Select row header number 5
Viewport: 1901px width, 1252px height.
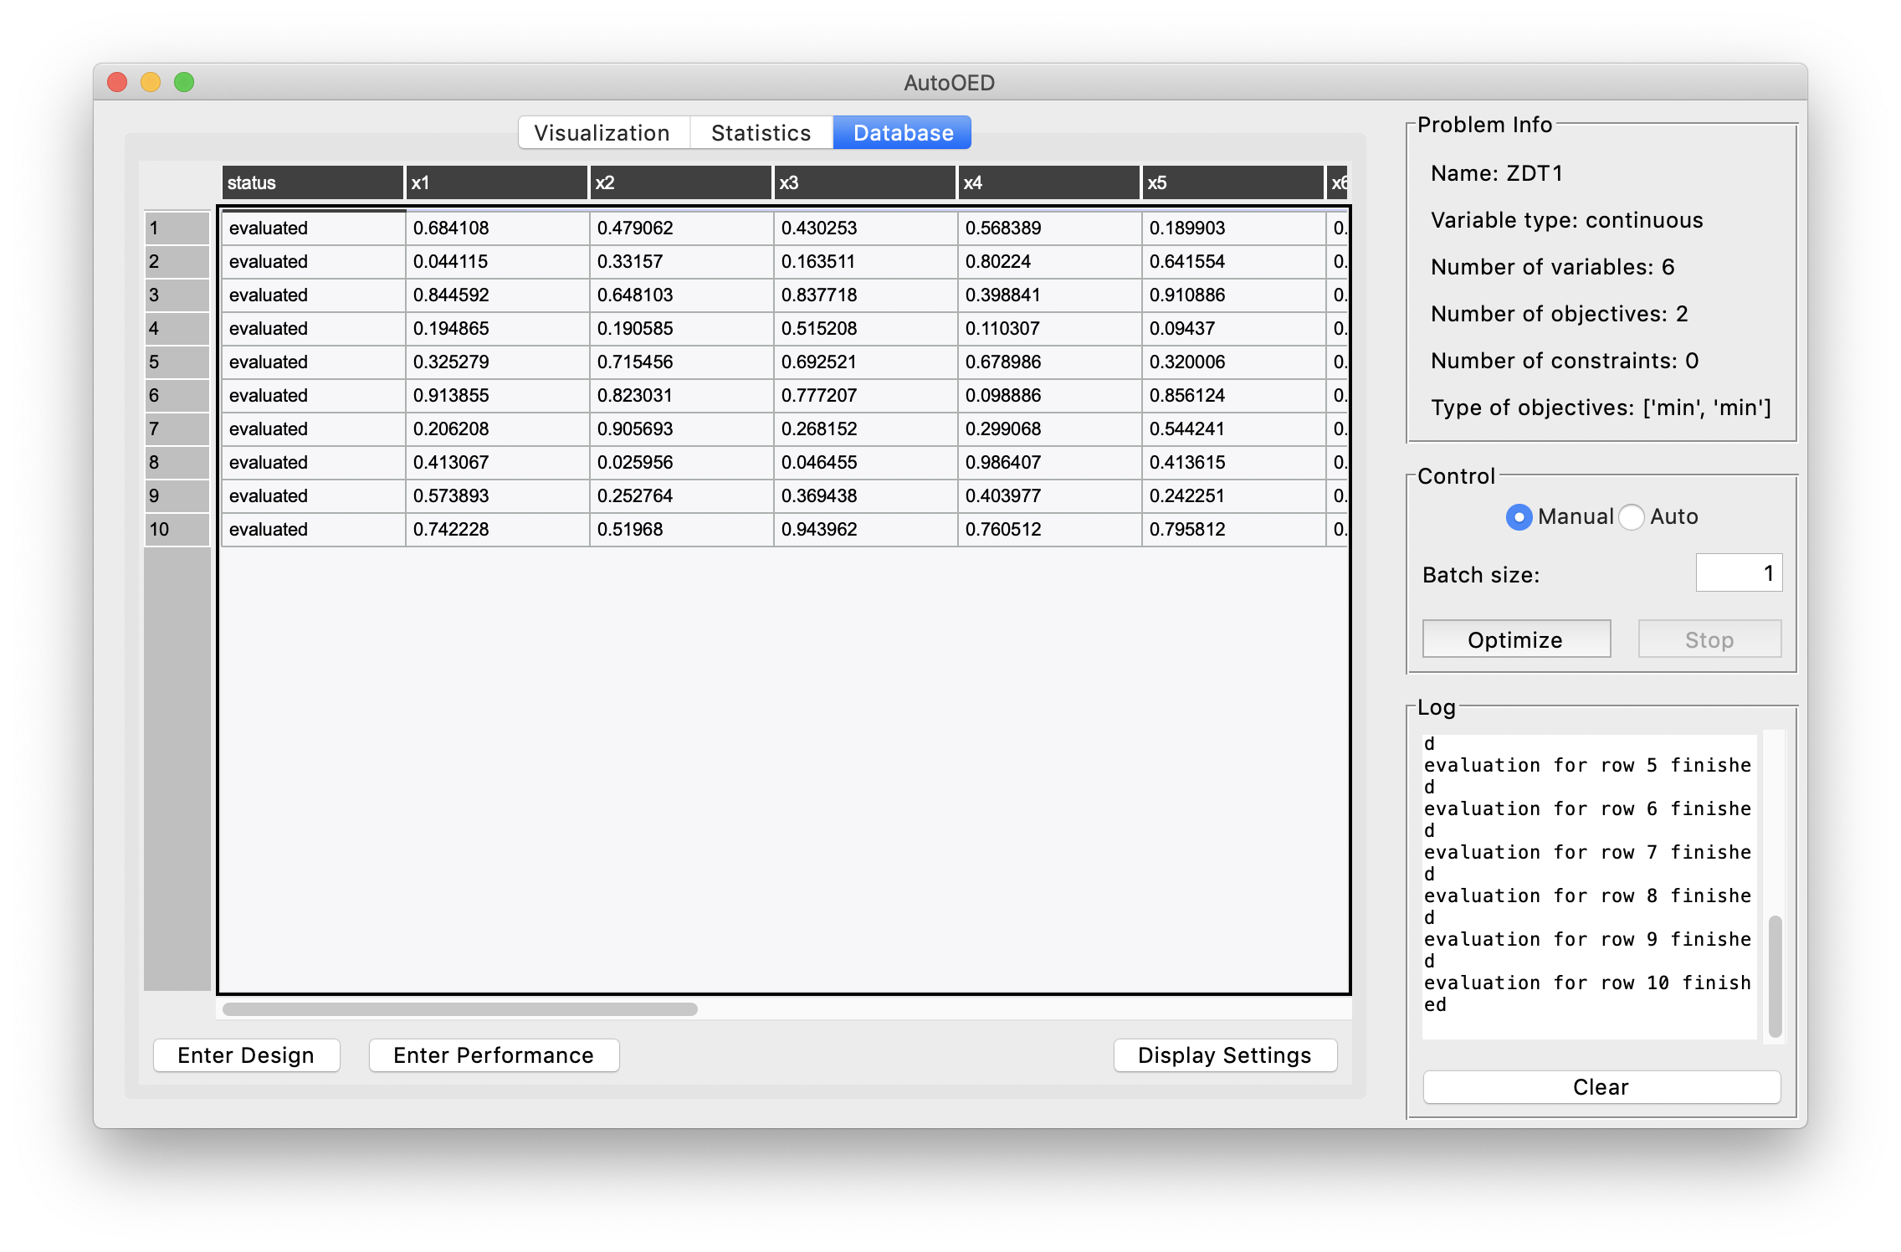[x=176, y=362]
